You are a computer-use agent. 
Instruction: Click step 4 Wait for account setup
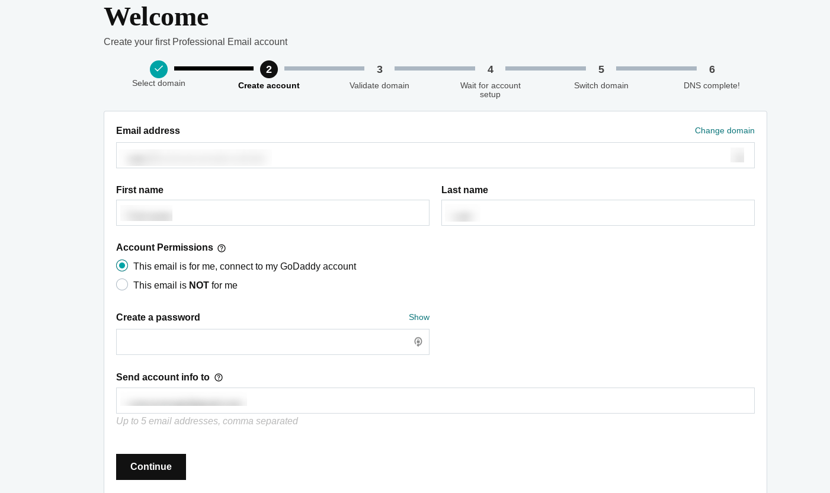[490, 70]
